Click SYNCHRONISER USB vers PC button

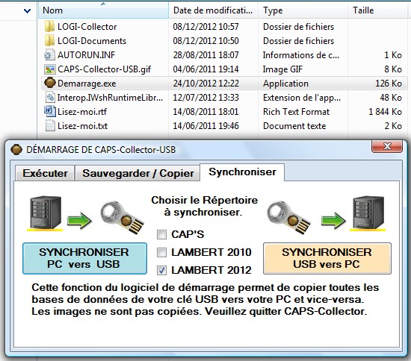pos(327,259)
